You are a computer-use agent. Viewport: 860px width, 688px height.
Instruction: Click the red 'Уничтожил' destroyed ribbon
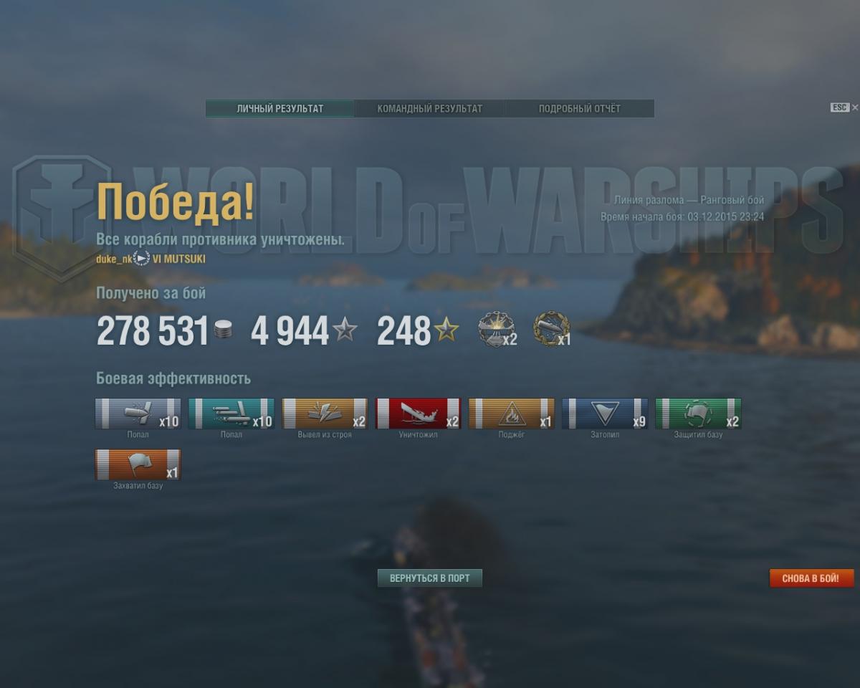(419, 414)
